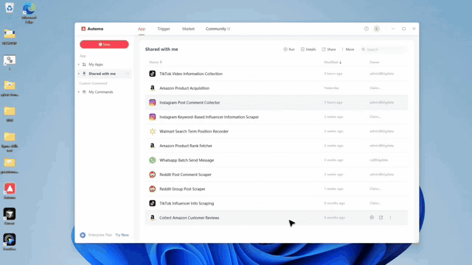This screenshot has height=265, width=472.
Task: Click the Enterprise Plan badge icon
Action: tap(83, 235)
